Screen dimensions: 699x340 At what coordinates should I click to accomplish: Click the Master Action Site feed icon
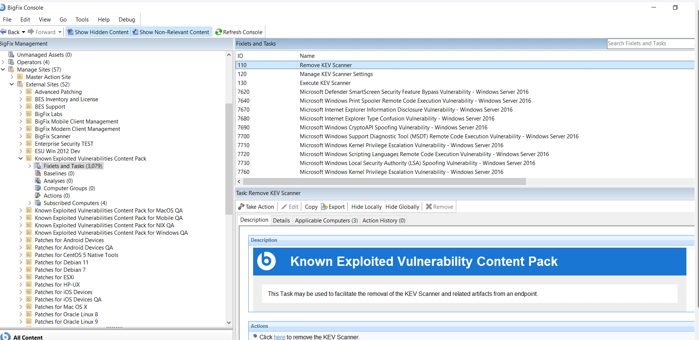coord(20,77)
